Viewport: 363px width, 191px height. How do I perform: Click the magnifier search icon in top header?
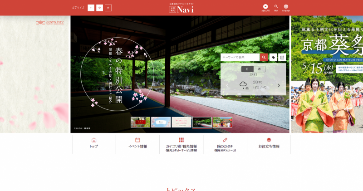276,7
